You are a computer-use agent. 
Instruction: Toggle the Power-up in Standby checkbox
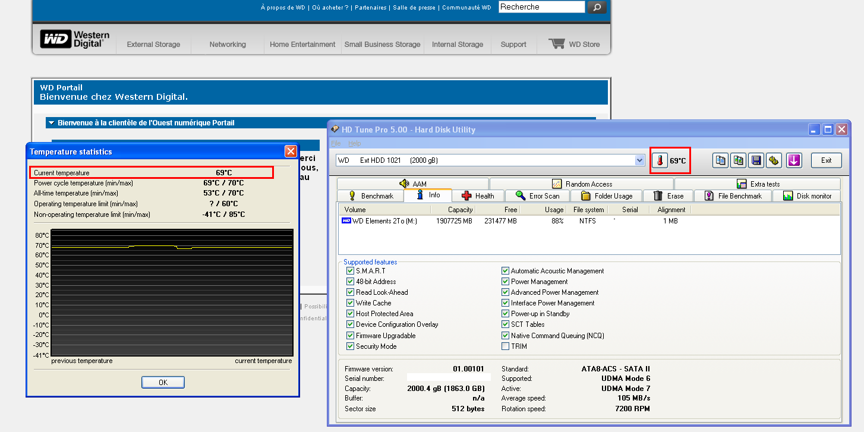tap(505, 314)
